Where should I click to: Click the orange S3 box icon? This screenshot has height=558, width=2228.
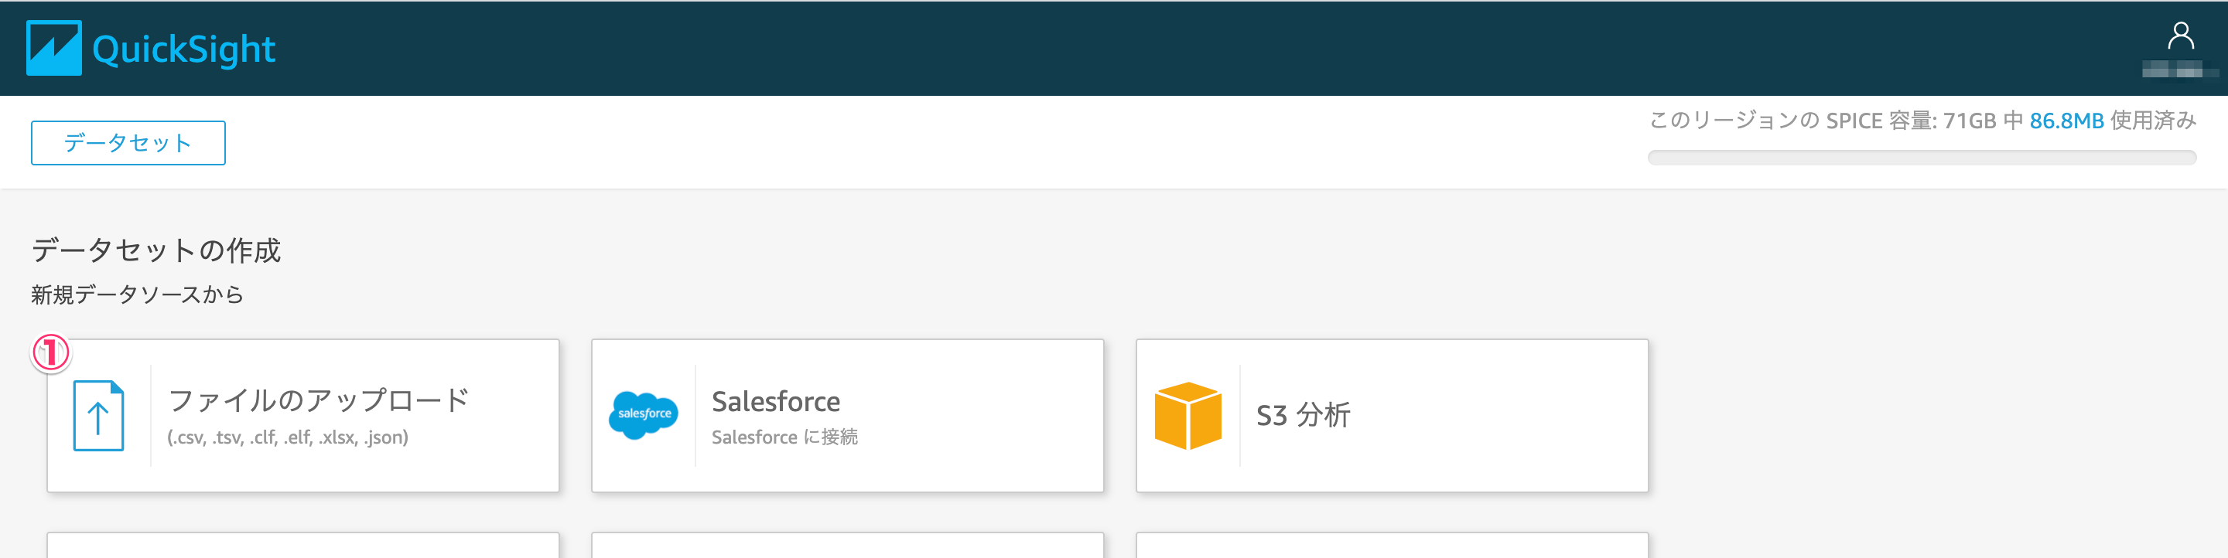(x=1187, y=416)
